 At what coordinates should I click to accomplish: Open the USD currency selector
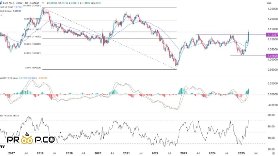click(269, 3)
